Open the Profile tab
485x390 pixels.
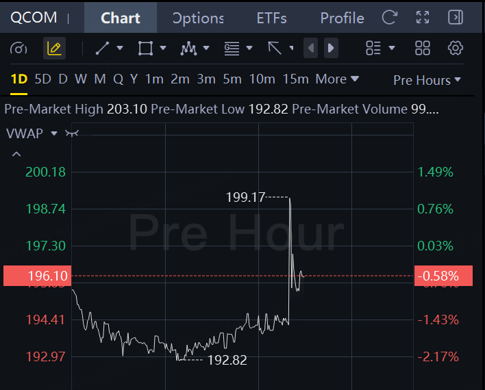coord(342,18)
